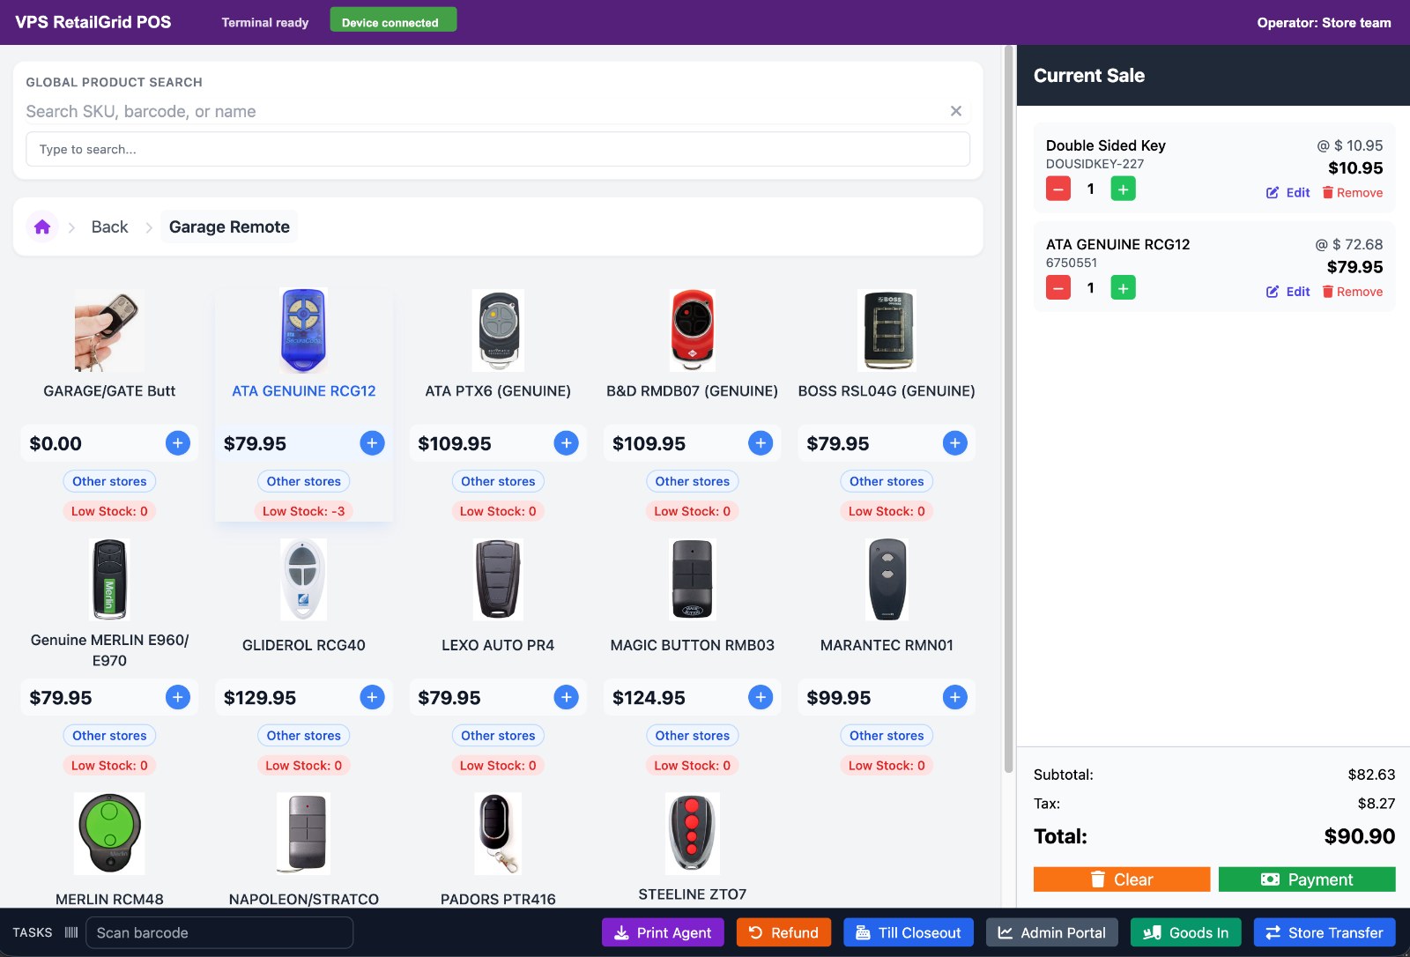Check other stores for MAGIC BUTTON RMB03
The width and height of the screenshot is (1410, 957).
tap(693, 736)
